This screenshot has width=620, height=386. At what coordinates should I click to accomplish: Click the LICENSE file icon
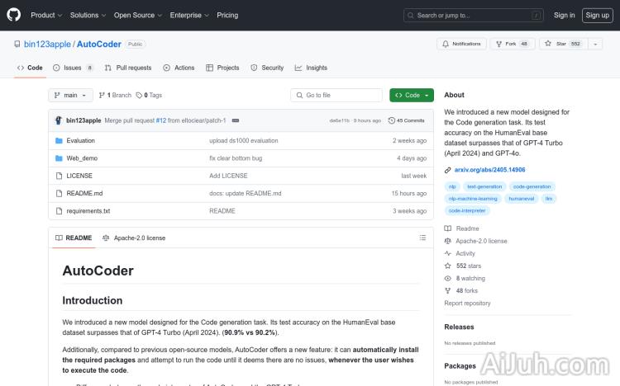59,176
